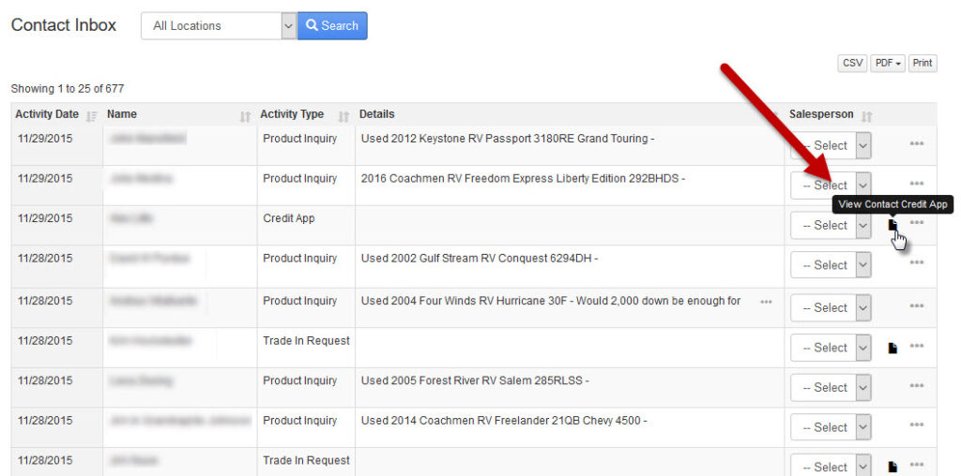Image resolution: width=961 pixels, height=476 pixels.
Task: Expand the PDF export dropdown button
Action: tap(887, 63)
